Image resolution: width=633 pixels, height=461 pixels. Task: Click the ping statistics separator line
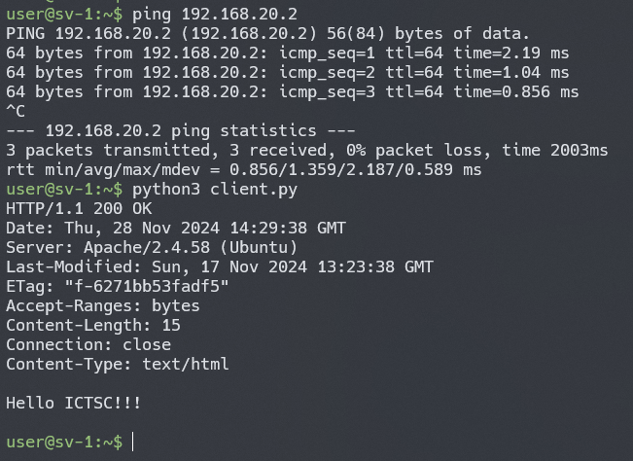click(175, 130)
